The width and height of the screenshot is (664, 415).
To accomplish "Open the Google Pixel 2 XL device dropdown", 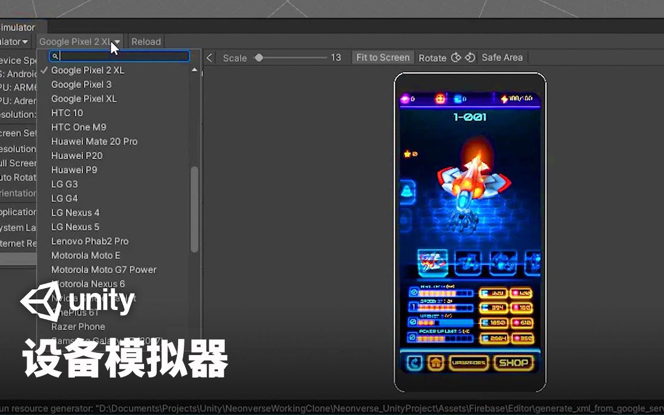I will 80,41.
